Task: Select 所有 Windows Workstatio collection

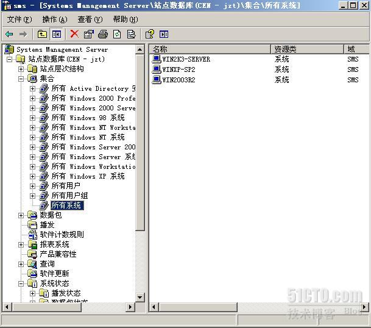Action: coord(93,166)
